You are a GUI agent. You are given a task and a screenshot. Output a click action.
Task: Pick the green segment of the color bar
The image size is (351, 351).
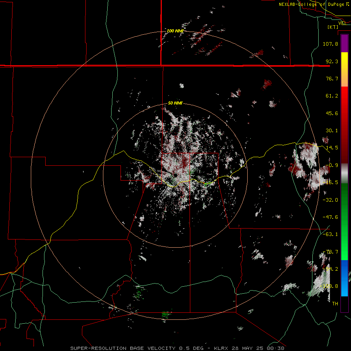click(344, 222)
